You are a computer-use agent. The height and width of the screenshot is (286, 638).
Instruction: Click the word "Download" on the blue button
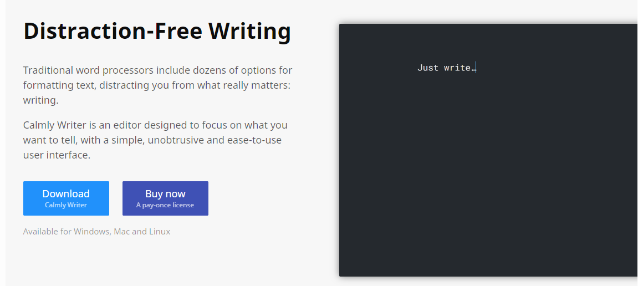point(66,193)
